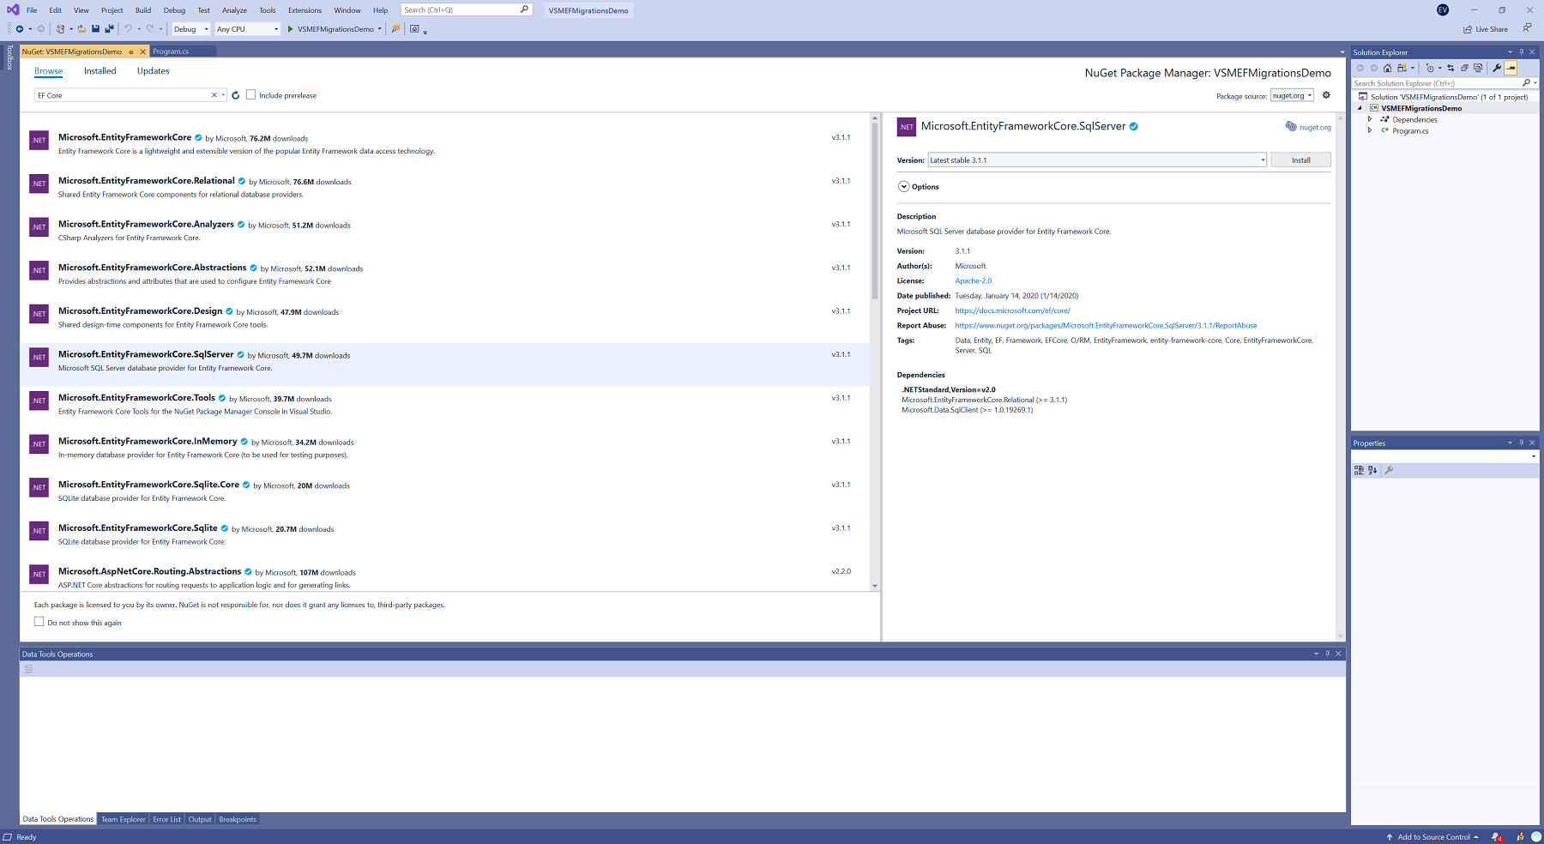Open Properties wrench icon in Solution Explorer
This screenshot has height=844, width=1544.
[x=1497, y=68]
